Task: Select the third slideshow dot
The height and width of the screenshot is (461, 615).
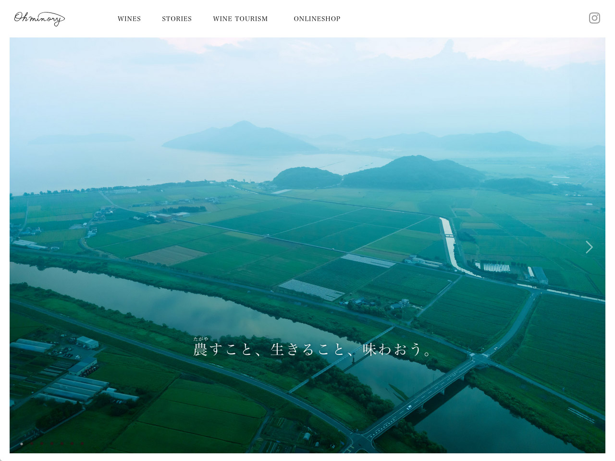Action: 42,444
